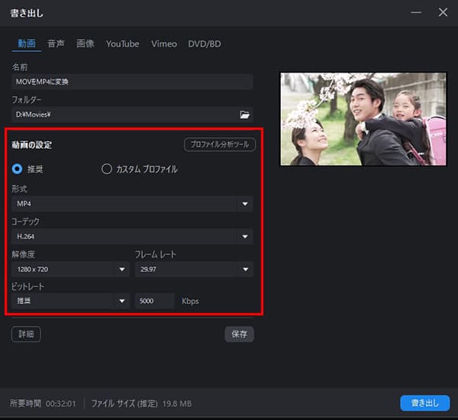This screenshot has width=458, height=420.
Task: Switch to the Vimeo tab
Action: point(164,44)
